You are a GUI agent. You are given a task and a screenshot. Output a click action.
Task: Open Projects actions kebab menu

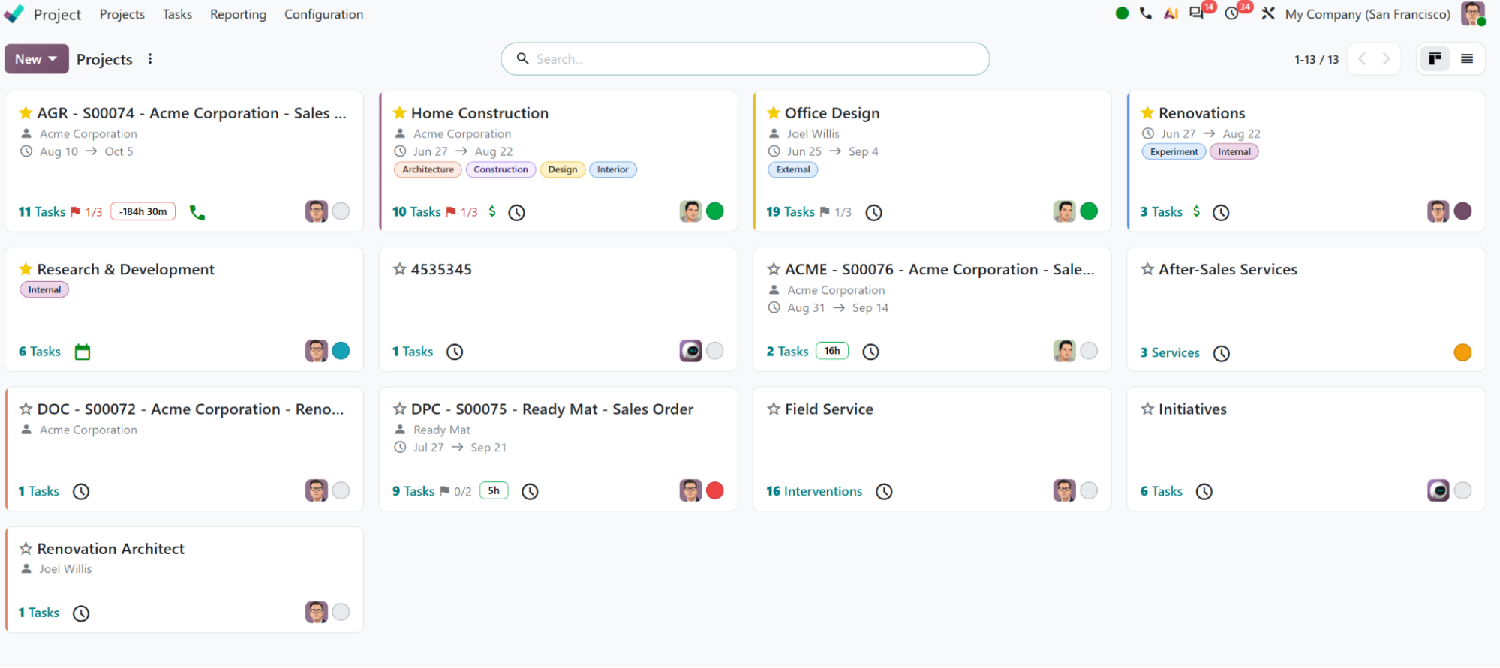(x=150, y=59)
